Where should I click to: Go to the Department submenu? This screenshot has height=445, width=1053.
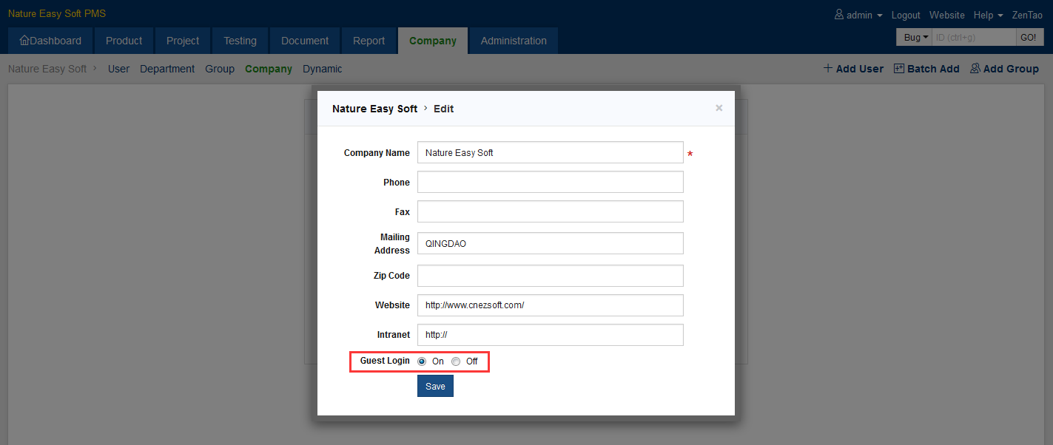coord(167,69)
